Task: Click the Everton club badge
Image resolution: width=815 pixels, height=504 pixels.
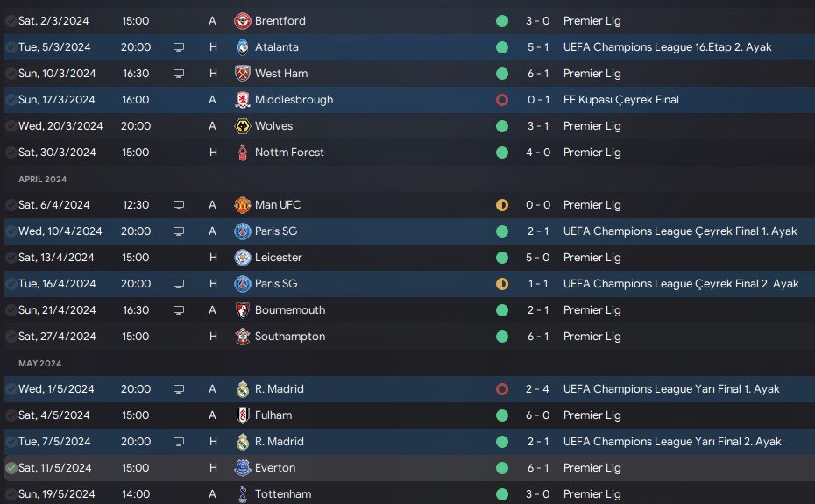Action: 242,468
